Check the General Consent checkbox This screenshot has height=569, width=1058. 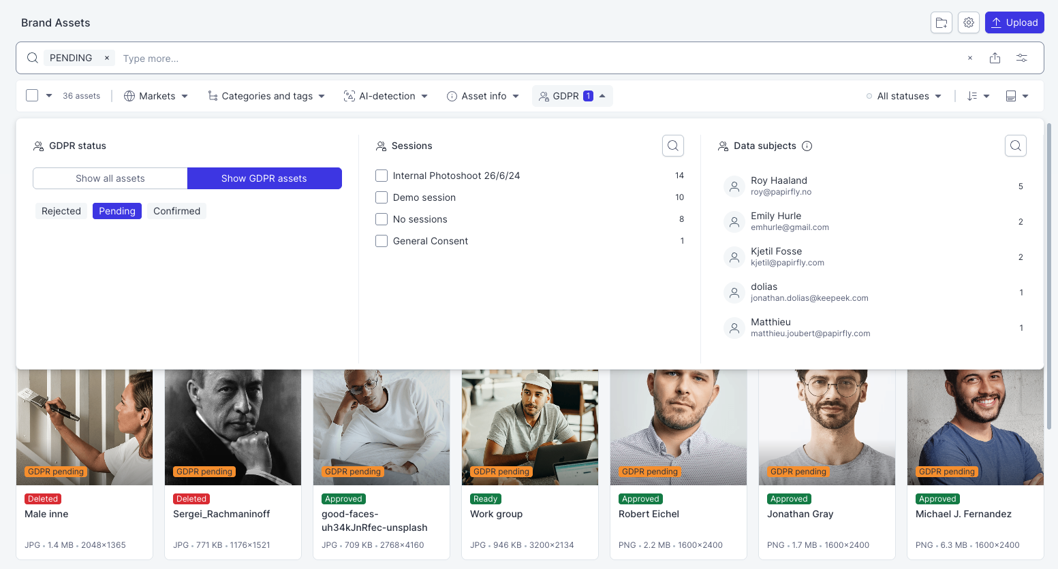382,241
